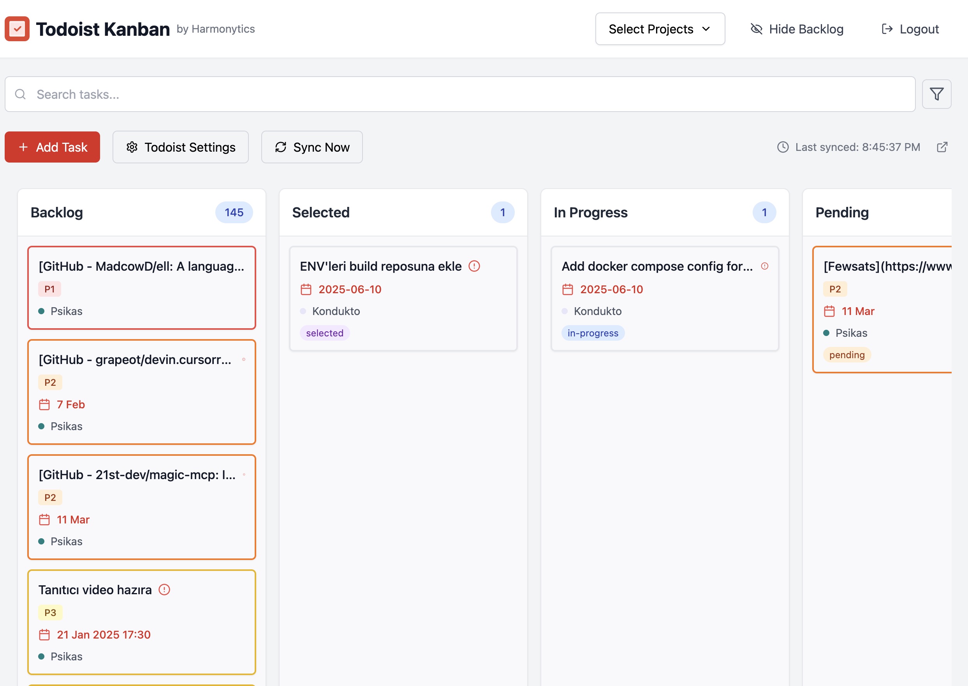This screenshot has width=968, height=686.
Task: Click the Todoist Kanban logo icon
Action: pos(17,29)
